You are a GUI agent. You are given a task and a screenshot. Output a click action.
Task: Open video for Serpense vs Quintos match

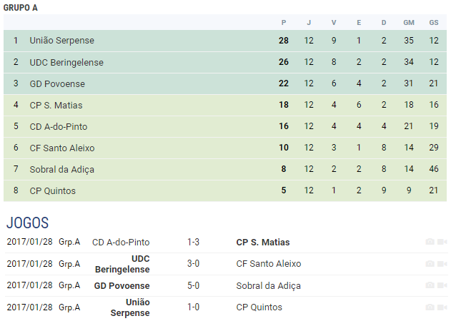(x=442, y=307)
